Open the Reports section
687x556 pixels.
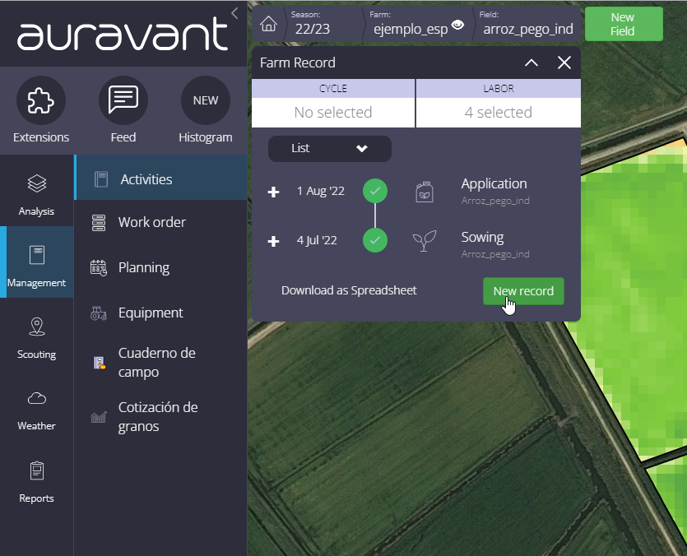coord(37,482)
